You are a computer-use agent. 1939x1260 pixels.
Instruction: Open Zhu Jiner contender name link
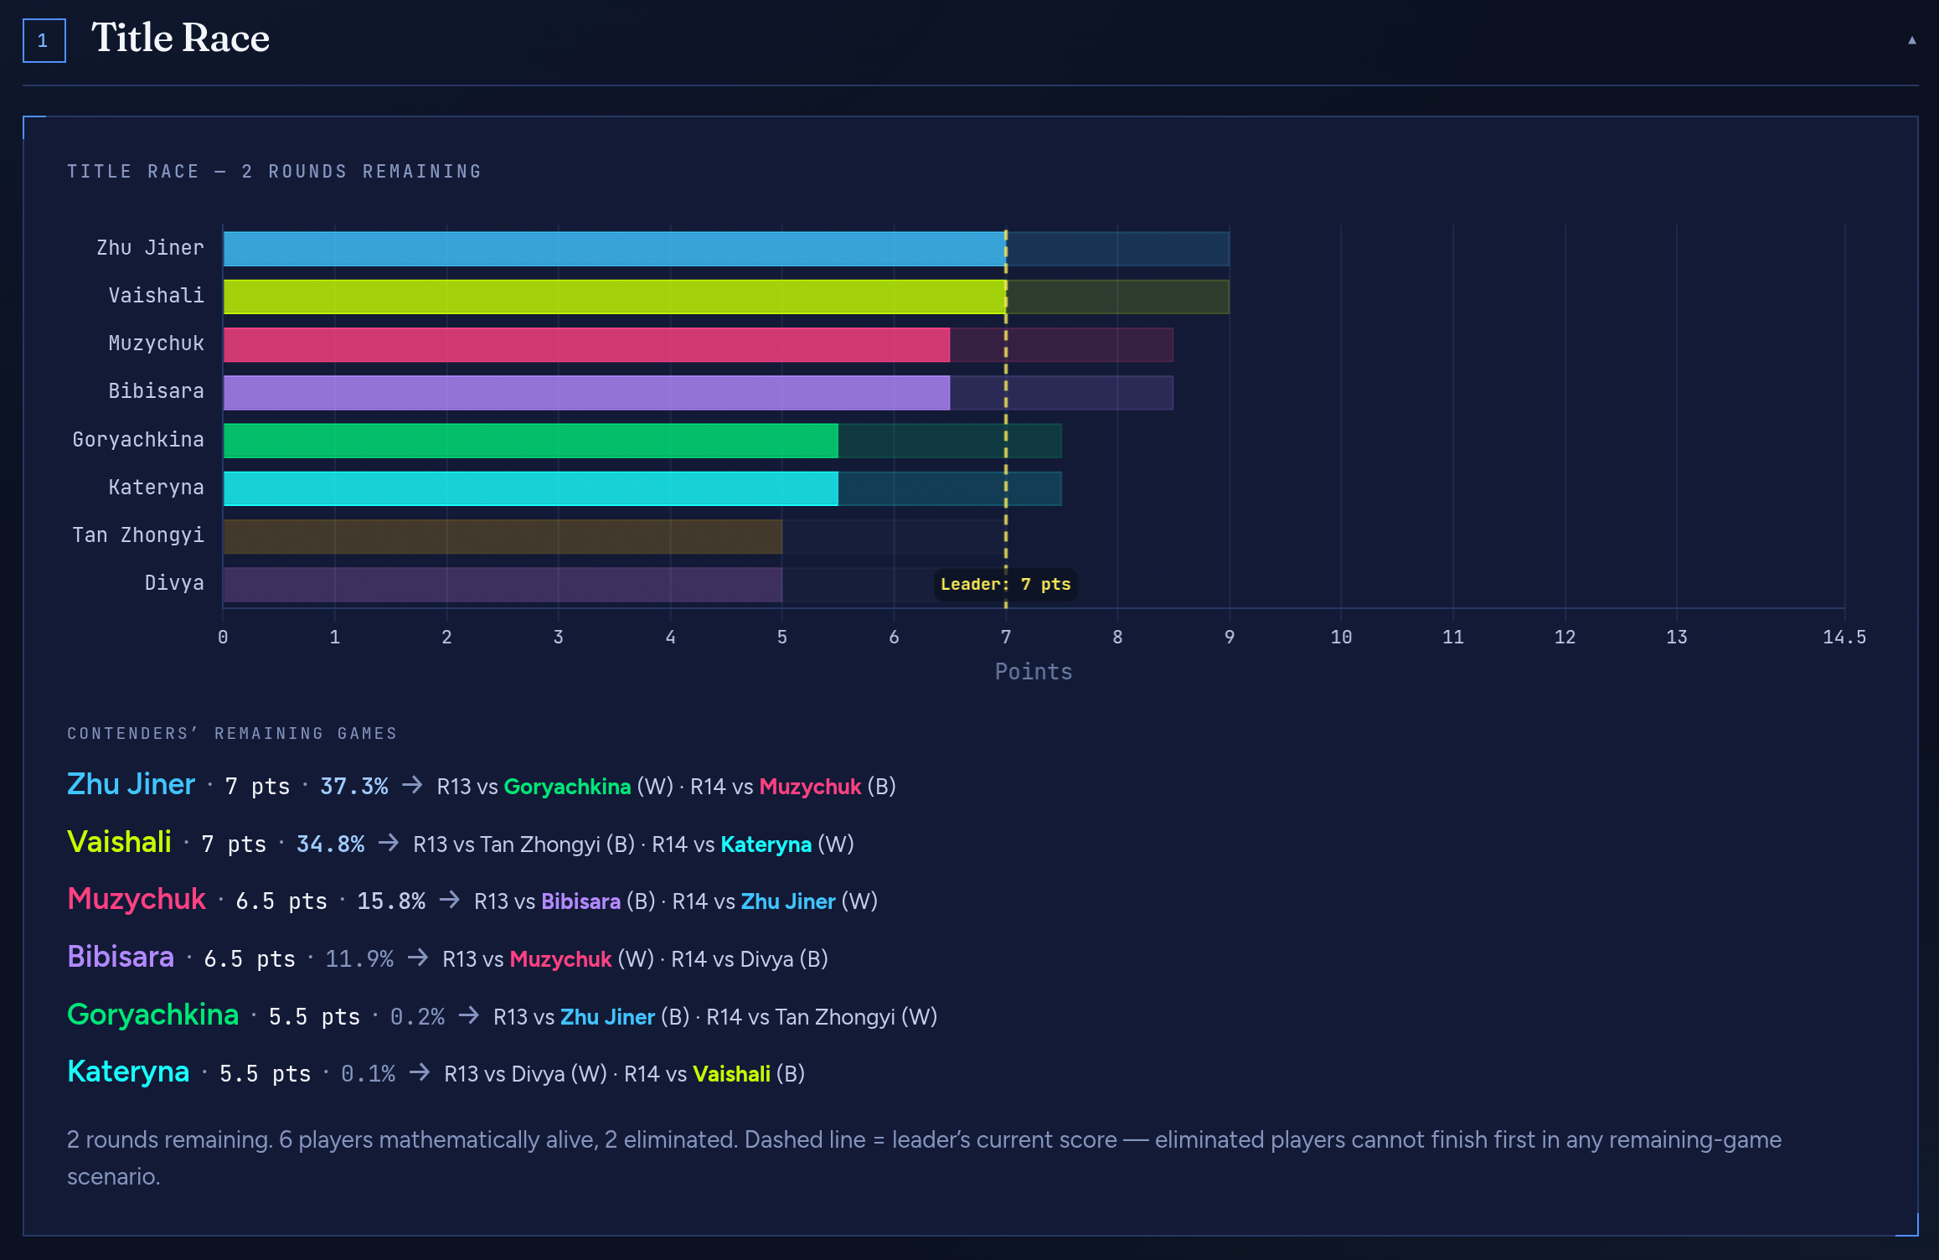click(131, 784)
